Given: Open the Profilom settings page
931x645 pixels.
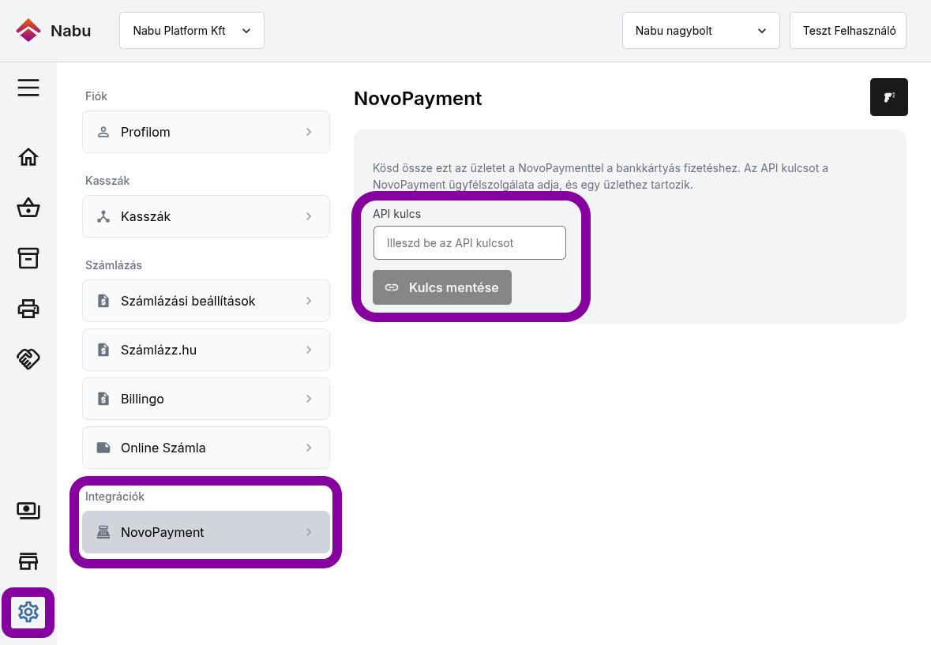Looking at the screenshot, I should 206,132.
